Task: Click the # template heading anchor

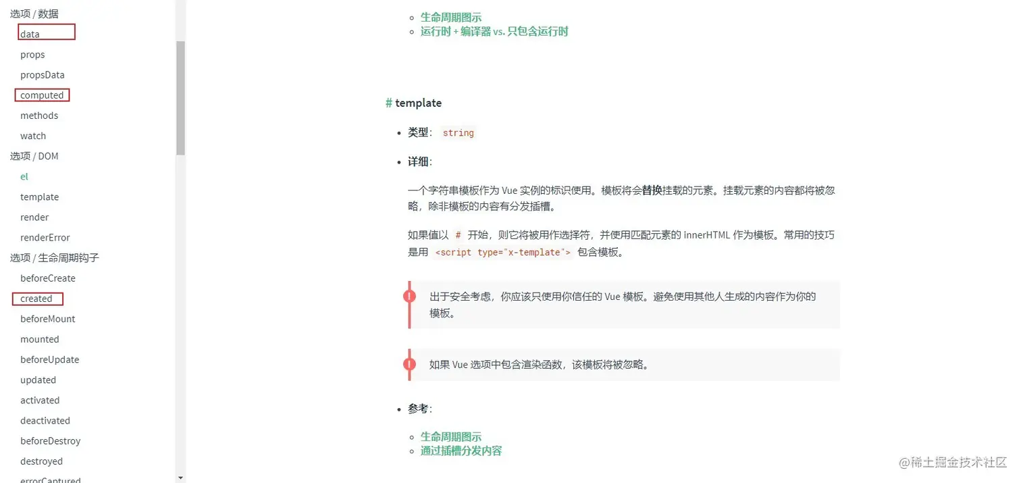Action: point(389,103)
